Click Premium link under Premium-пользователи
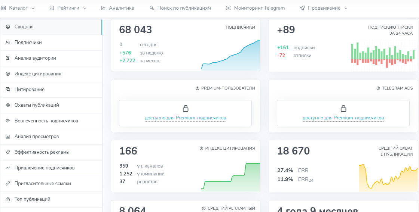This screenshot has width=419, height=212. pyautogui.click(x=185, y=118)
